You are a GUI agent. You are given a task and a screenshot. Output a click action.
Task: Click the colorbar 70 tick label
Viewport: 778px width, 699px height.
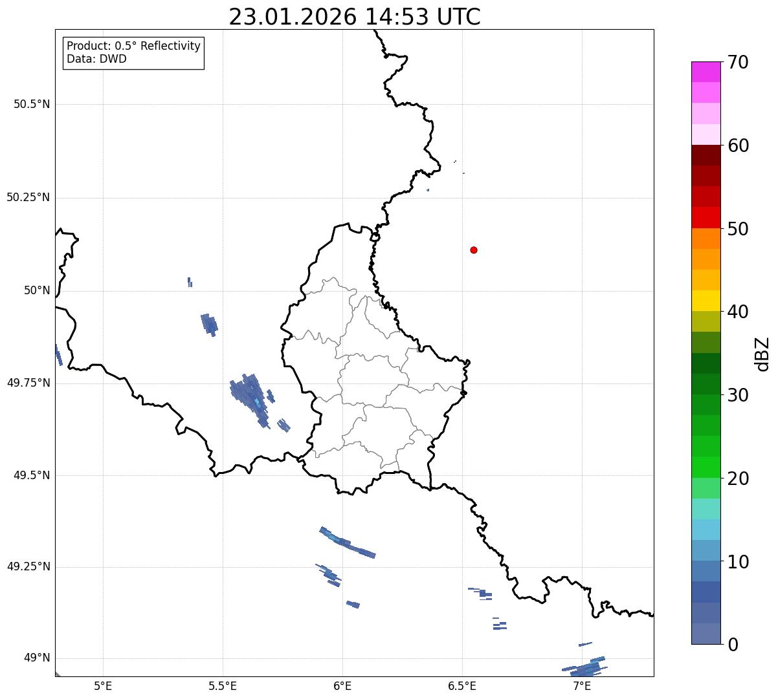[x=738, y=62]
